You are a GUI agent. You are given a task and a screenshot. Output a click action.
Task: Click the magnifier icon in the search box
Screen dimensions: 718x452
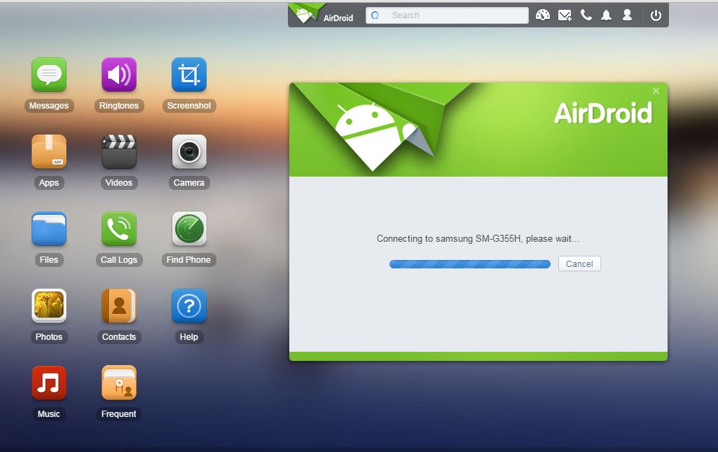click(375, 15)
